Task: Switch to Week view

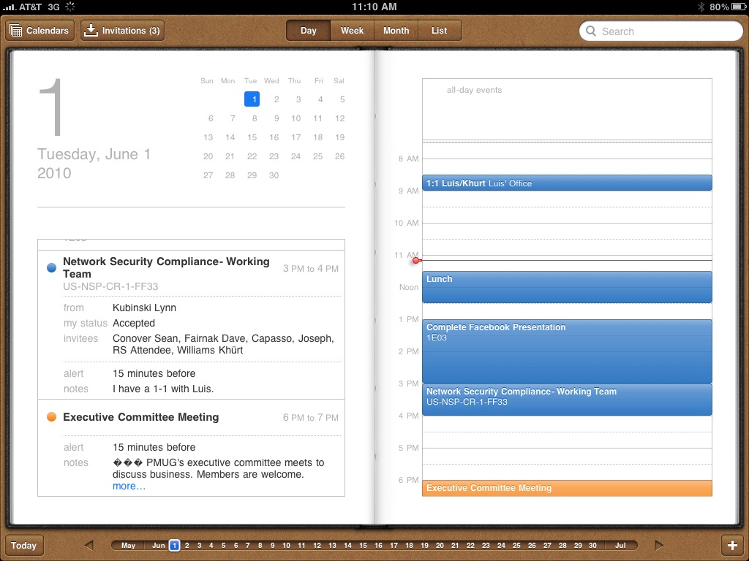Action: (352, 31)
